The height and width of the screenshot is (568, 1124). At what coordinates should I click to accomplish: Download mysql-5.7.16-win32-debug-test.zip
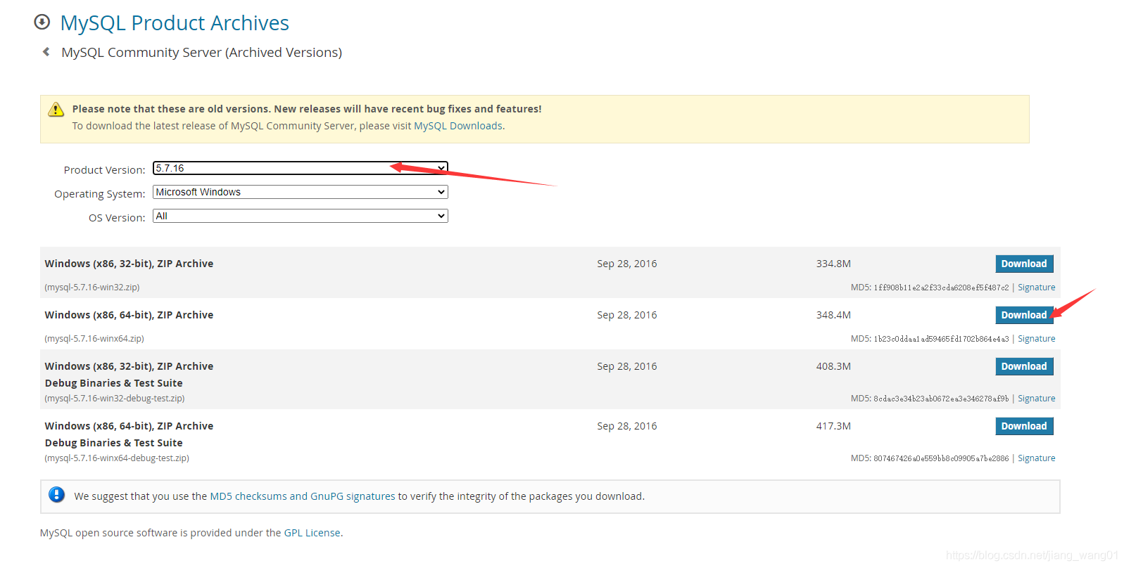(1024, 366)
